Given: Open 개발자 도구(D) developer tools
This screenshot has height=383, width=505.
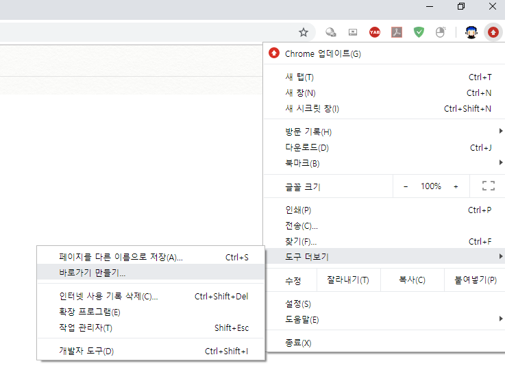Looking at the screenshot, I should (x=151, y=351).
